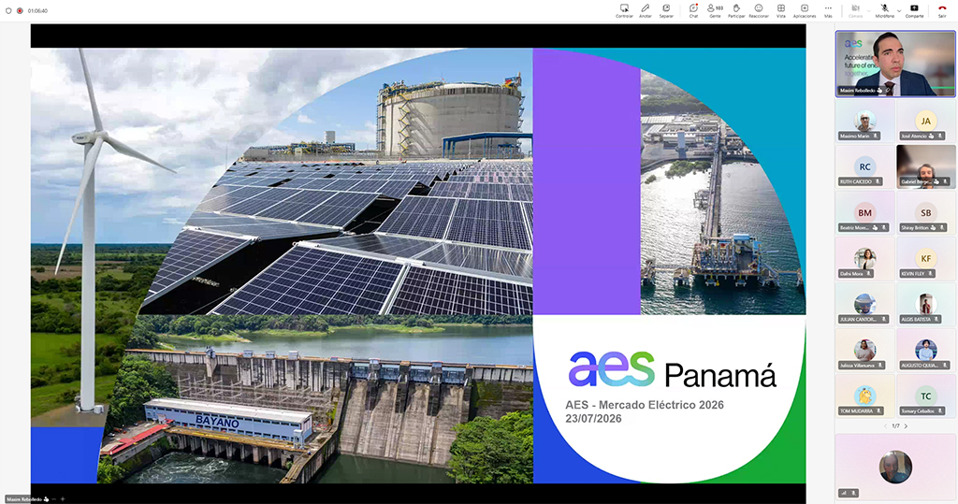
Task: Select José Atencio's participant tile
Action: [x=925, y=122]
